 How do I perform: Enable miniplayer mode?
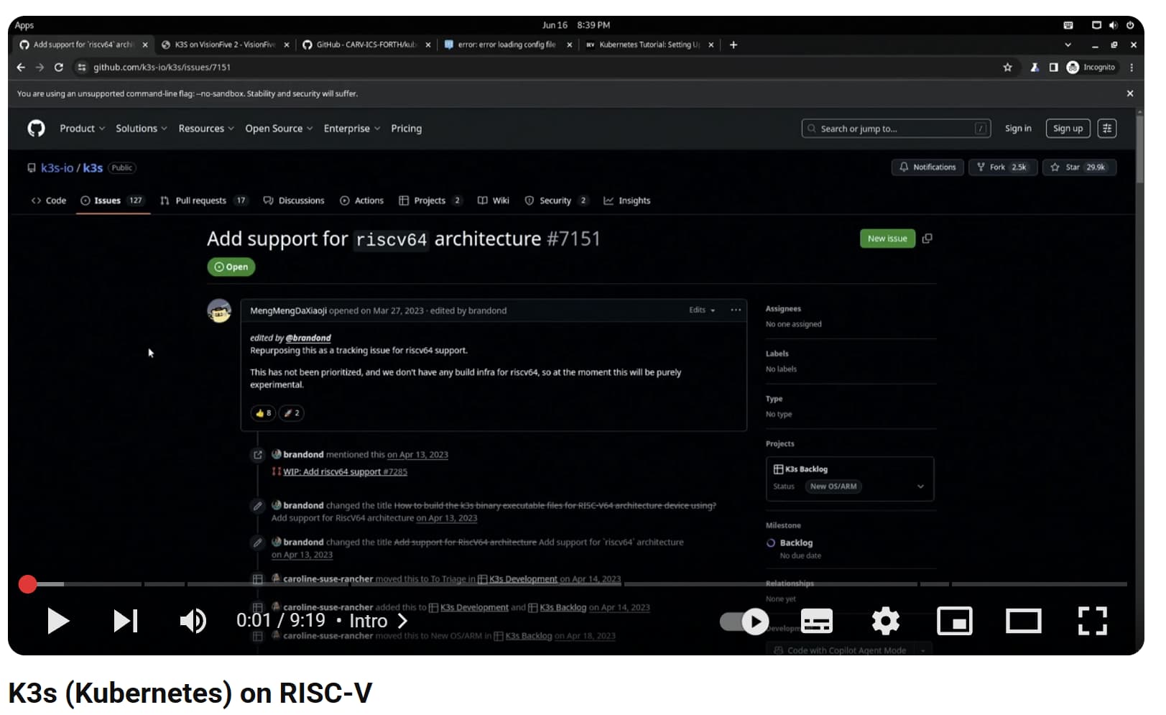pos(954,622)
